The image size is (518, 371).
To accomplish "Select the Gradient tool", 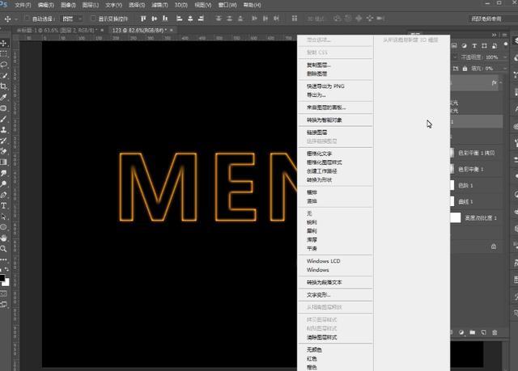I will [4, 162].
